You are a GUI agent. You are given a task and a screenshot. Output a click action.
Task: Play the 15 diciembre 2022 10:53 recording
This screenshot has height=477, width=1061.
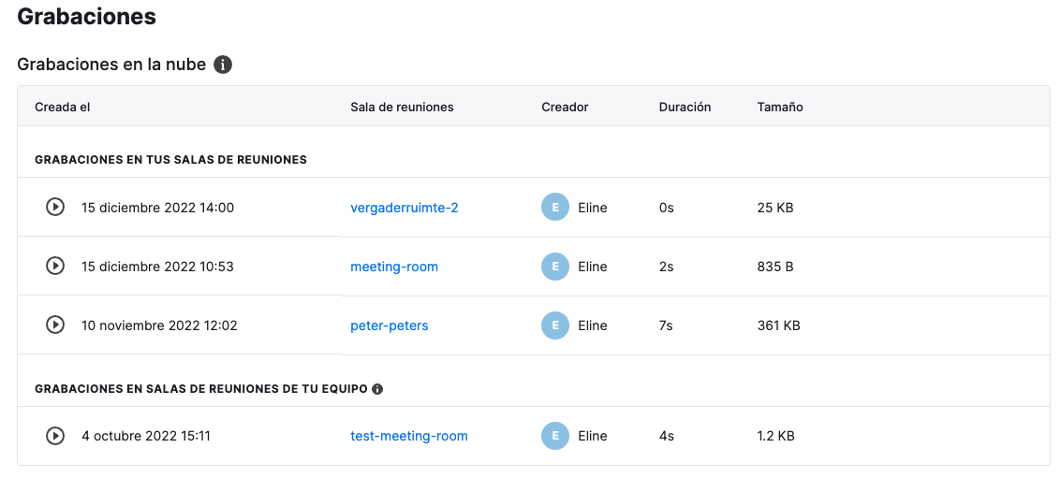(x=55, y=267)
